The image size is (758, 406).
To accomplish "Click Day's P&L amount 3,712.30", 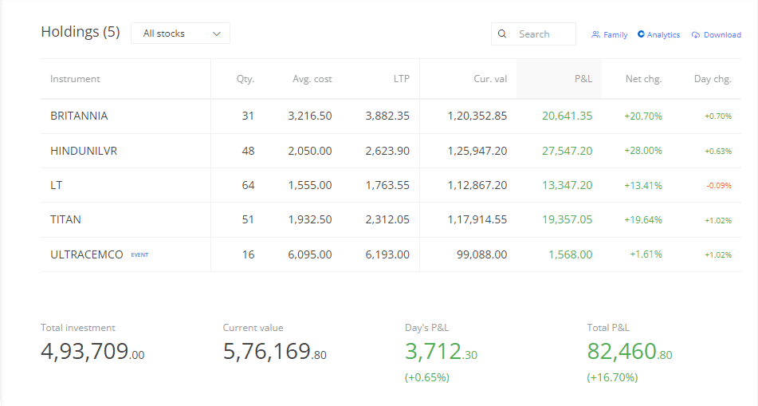I will (x=441, y=351).
